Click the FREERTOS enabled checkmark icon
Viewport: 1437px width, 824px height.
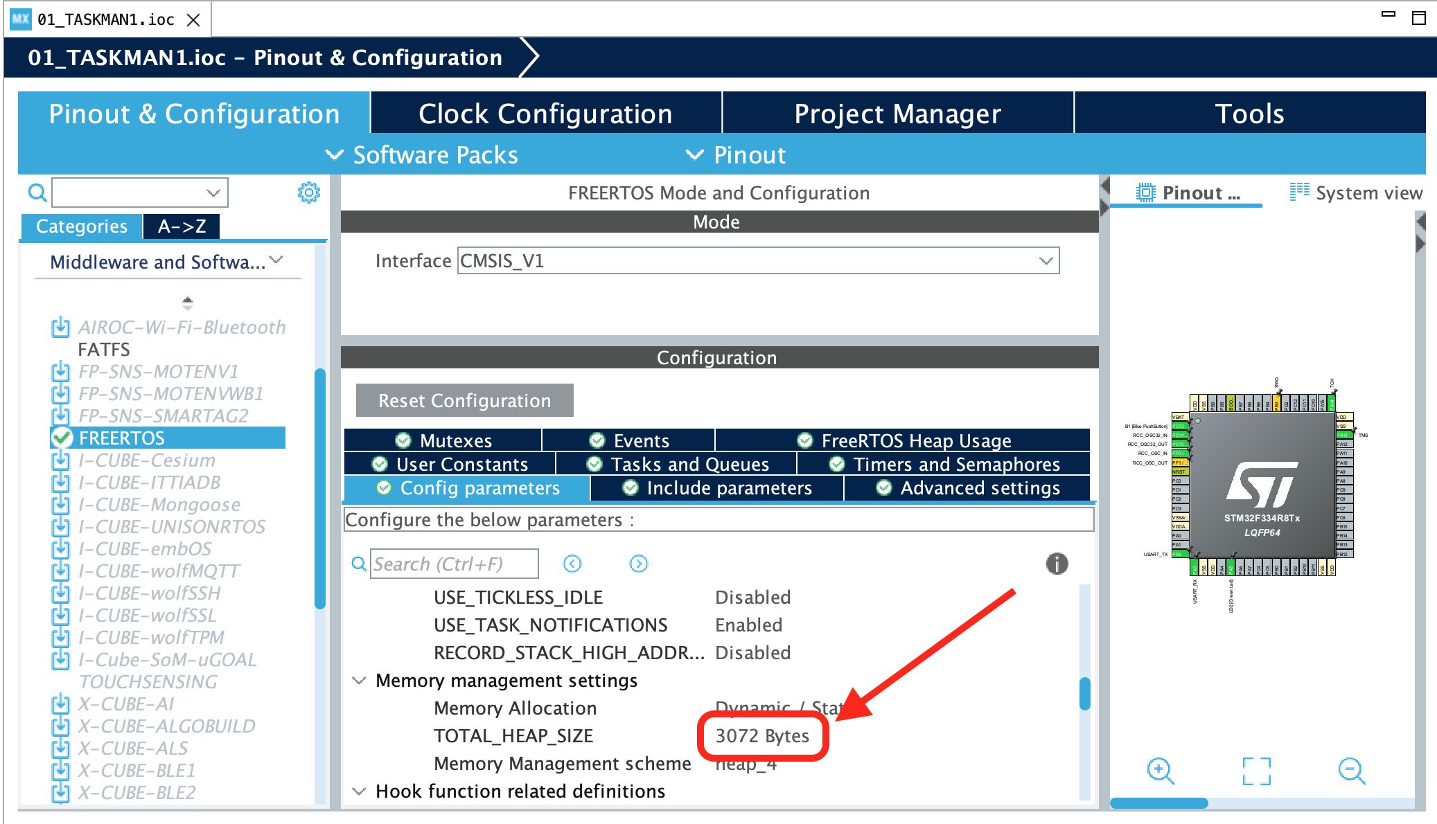62,438
